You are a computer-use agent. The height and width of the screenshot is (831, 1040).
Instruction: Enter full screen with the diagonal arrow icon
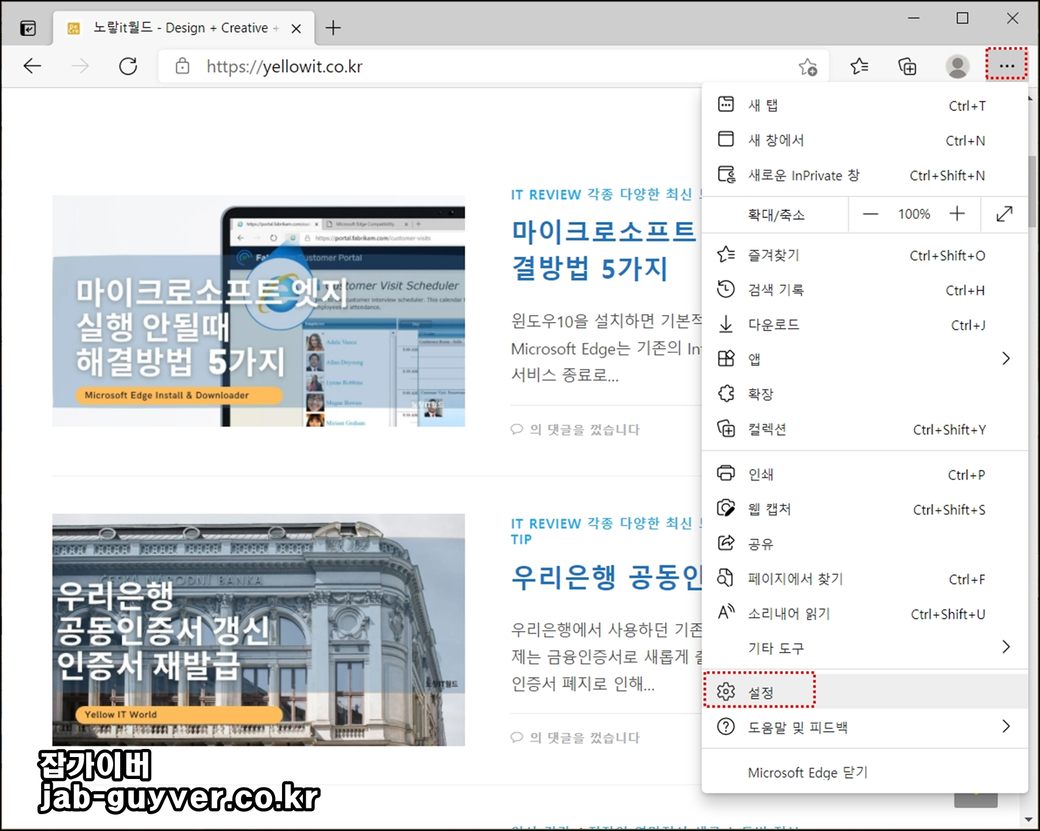click(x=1005, y=214)
